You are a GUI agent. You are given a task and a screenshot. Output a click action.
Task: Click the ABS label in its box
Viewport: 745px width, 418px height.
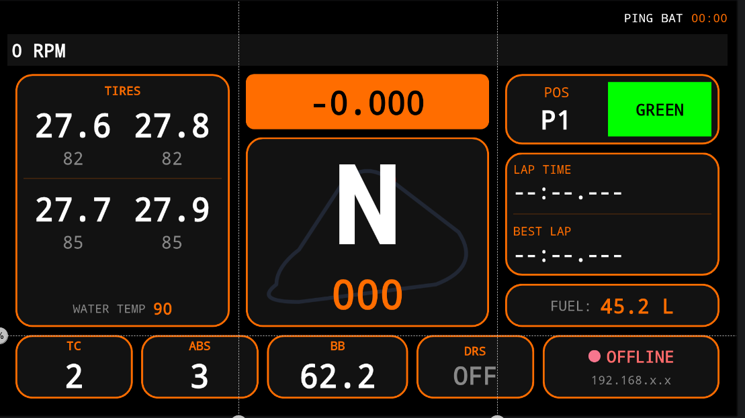click(x=200, y=346)
